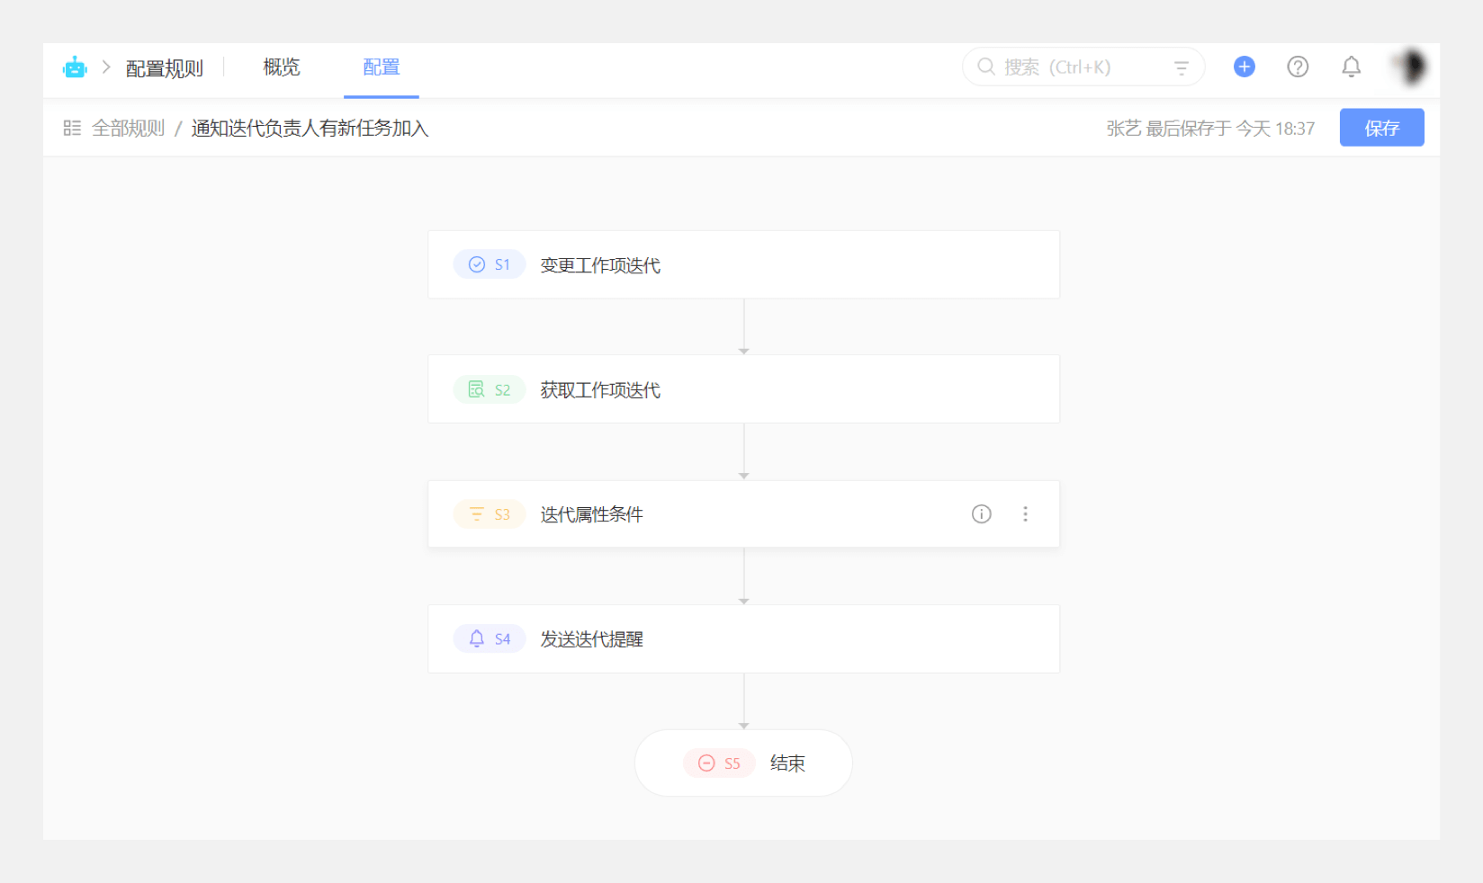Expand the breadcrumb chevron next to logo
1483x883 pixels.
click(106, 67)
